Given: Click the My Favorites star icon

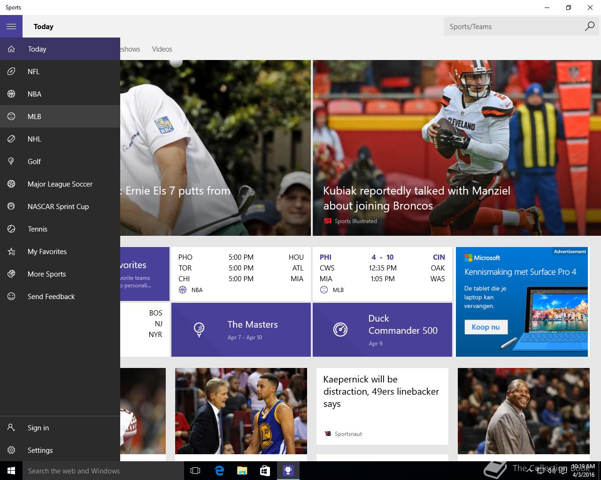Looking at the screenshot, I should (11, 251).
